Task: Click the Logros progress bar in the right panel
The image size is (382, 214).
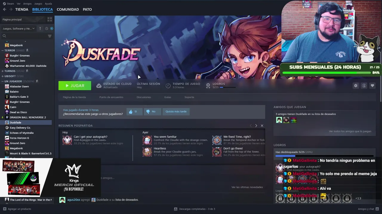Action: pos(324,156)
